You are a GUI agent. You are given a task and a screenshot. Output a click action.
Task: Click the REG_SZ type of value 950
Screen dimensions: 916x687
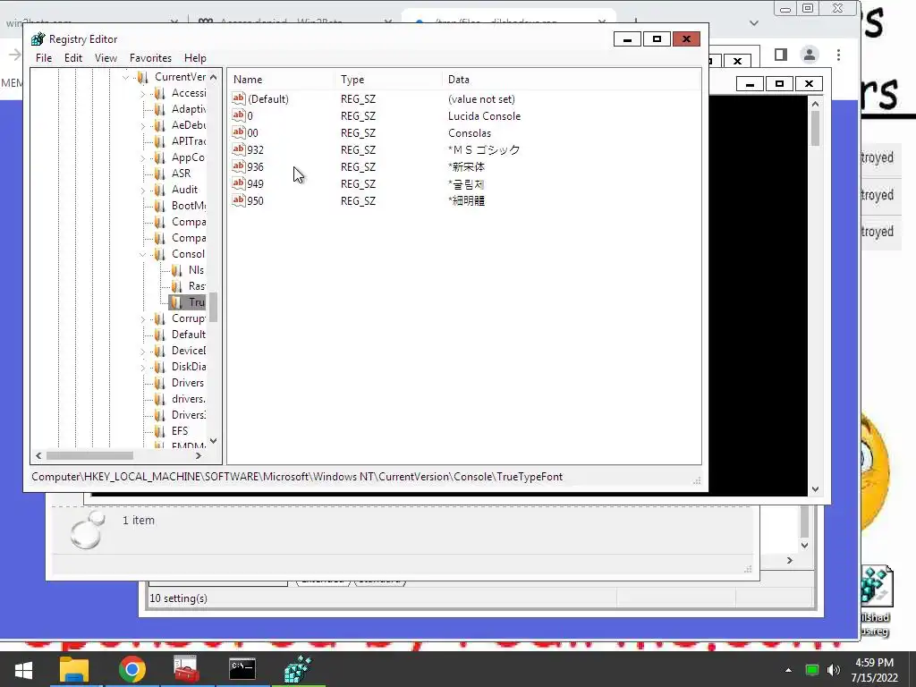(358, 201)
